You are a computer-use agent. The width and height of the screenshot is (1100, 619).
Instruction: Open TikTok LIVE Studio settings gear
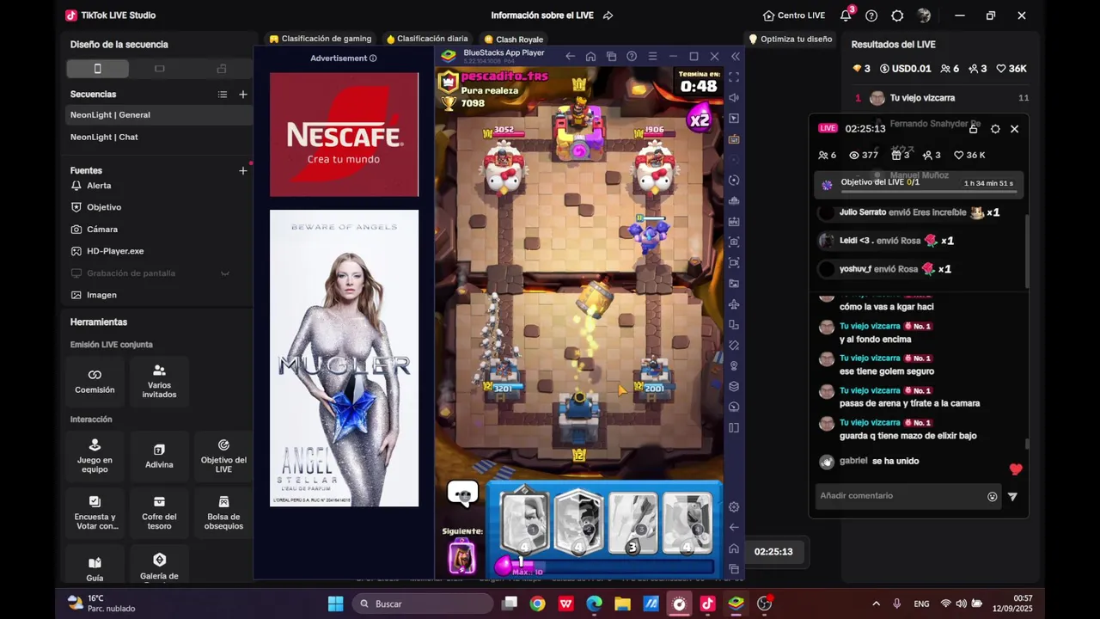click(x=897, y=15)
